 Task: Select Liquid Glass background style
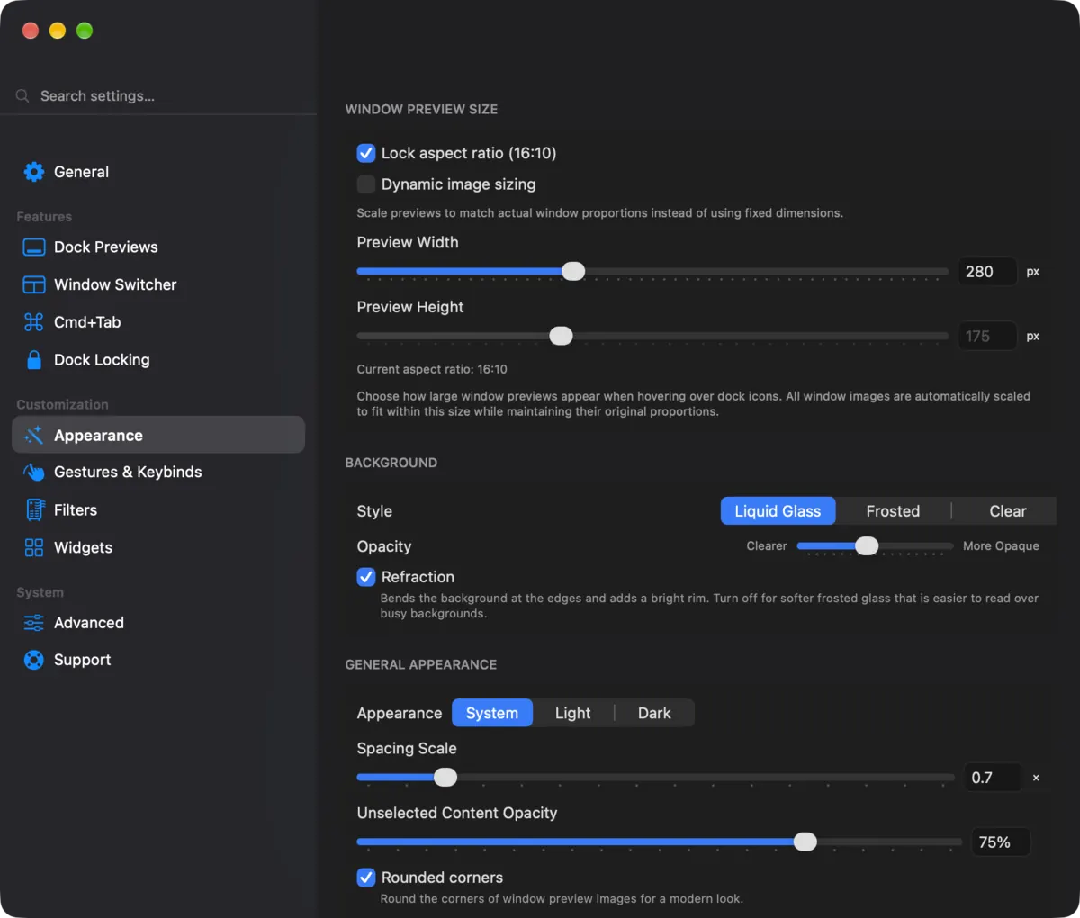tap(778, 511)
